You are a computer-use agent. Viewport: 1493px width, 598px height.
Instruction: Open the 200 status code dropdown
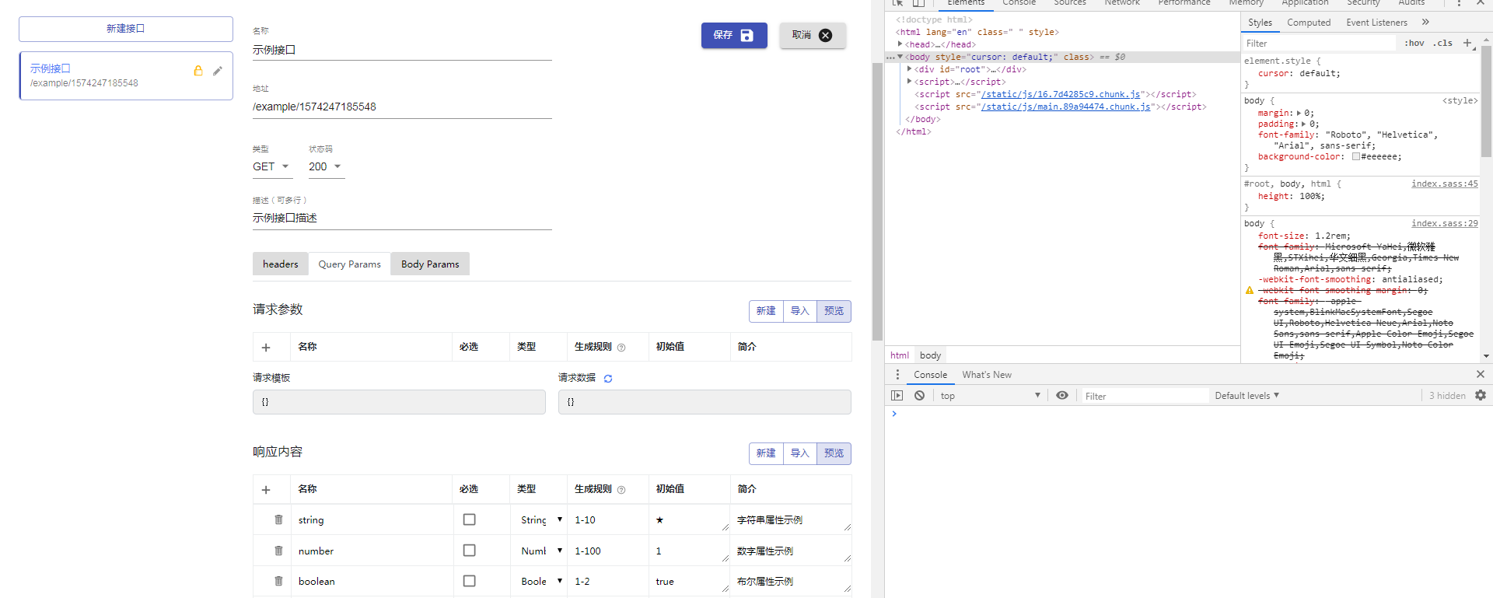(327, 166)
